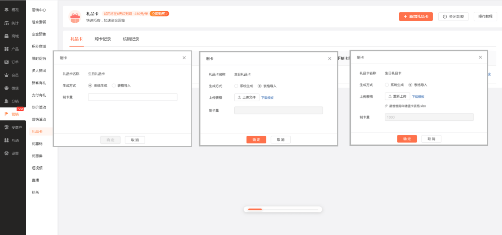Screen dimensions: 502x235
Task: Open 优惠码 menu item
Action: 37,144
